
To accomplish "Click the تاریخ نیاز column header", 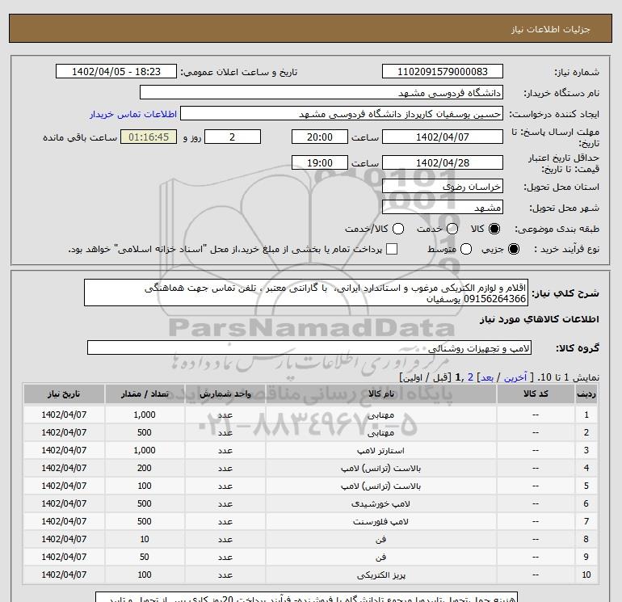I will tap(64, 394).
